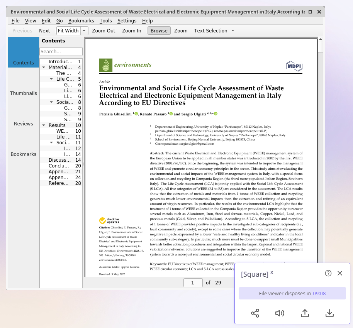Click the Zoom In button

131,30
